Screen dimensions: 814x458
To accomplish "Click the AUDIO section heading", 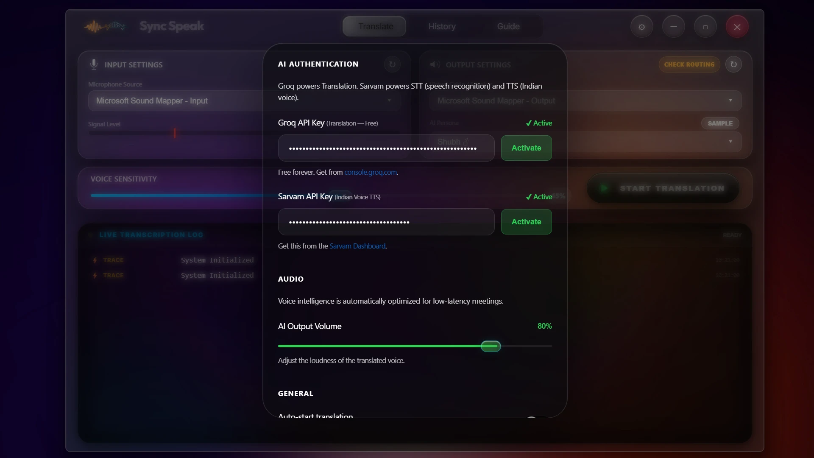I will (x=290, y=279).
